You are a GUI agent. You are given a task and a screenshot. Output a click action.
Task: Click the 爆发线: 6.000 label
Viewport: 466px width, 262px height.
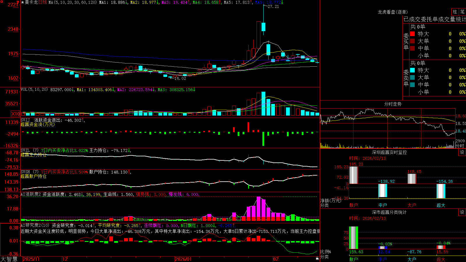183,194
